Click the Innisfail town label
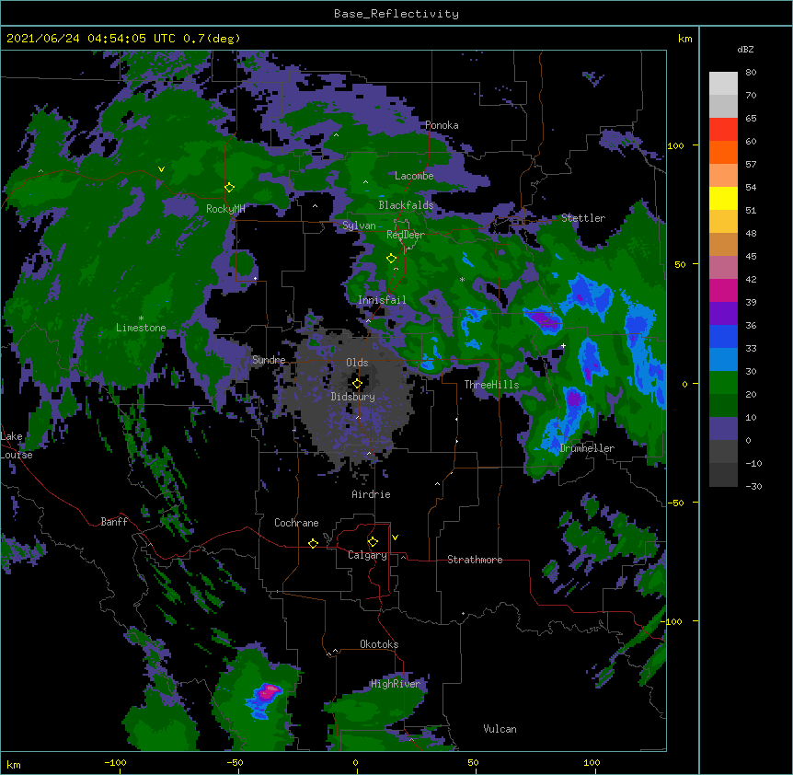Screen dimensions: 793x775 (382, 300)
